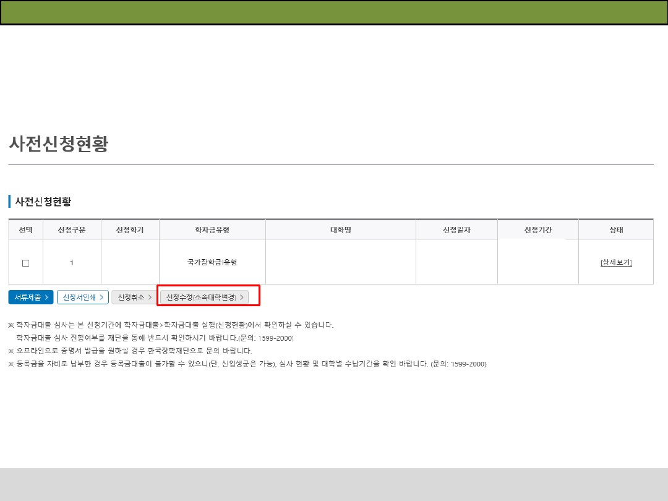The image size is (668, 501).
Task: Click the 신청구분 column header
Action: point(72,230)
